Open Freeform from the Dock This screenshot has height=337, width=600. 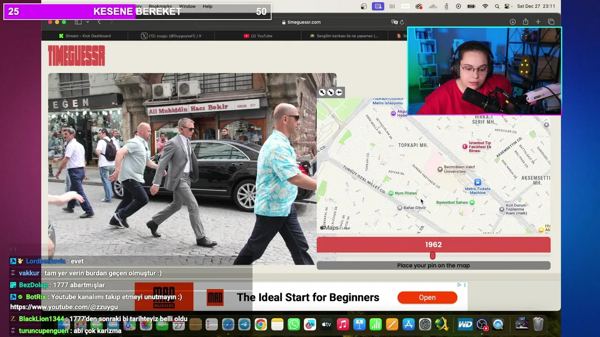point(310,324)
